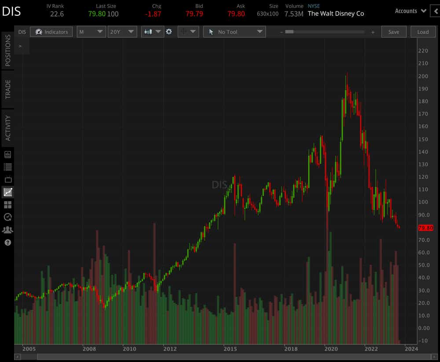Open the ACTIVITY side tab

(x=7, y=128)
